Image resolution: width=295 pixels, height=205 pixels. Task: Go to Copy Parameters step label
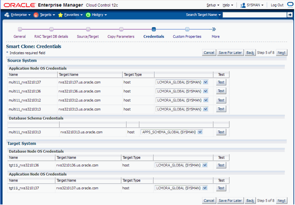click(x=121, y=37)
